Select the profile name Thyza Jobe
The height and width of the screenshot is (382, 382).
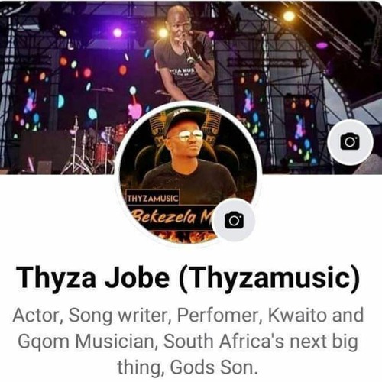point(93,277)
